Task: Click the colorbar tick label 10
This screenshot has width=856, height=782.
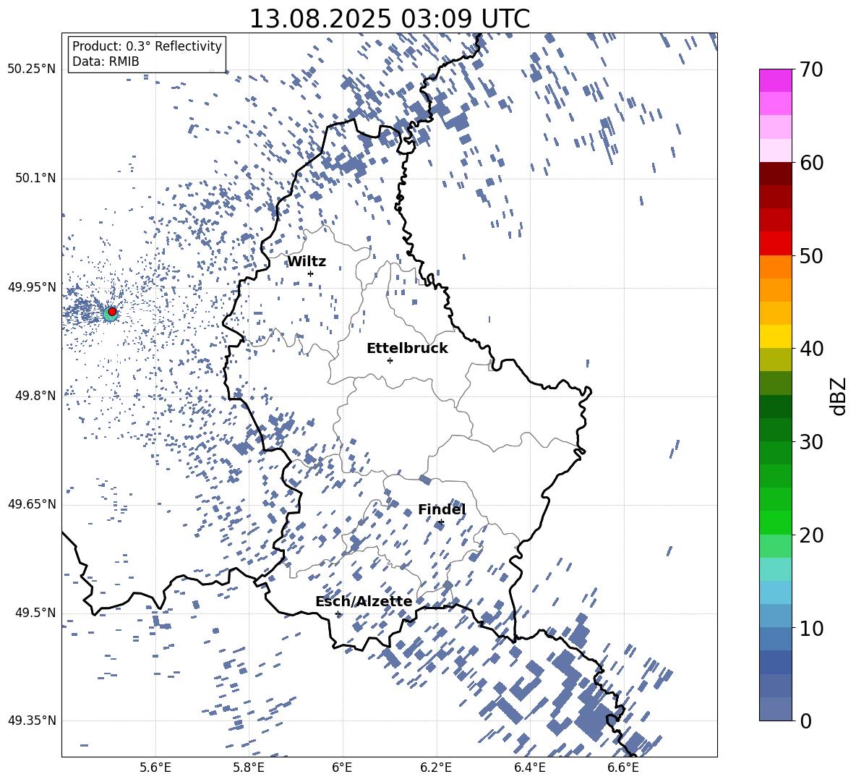Action: 811,628
